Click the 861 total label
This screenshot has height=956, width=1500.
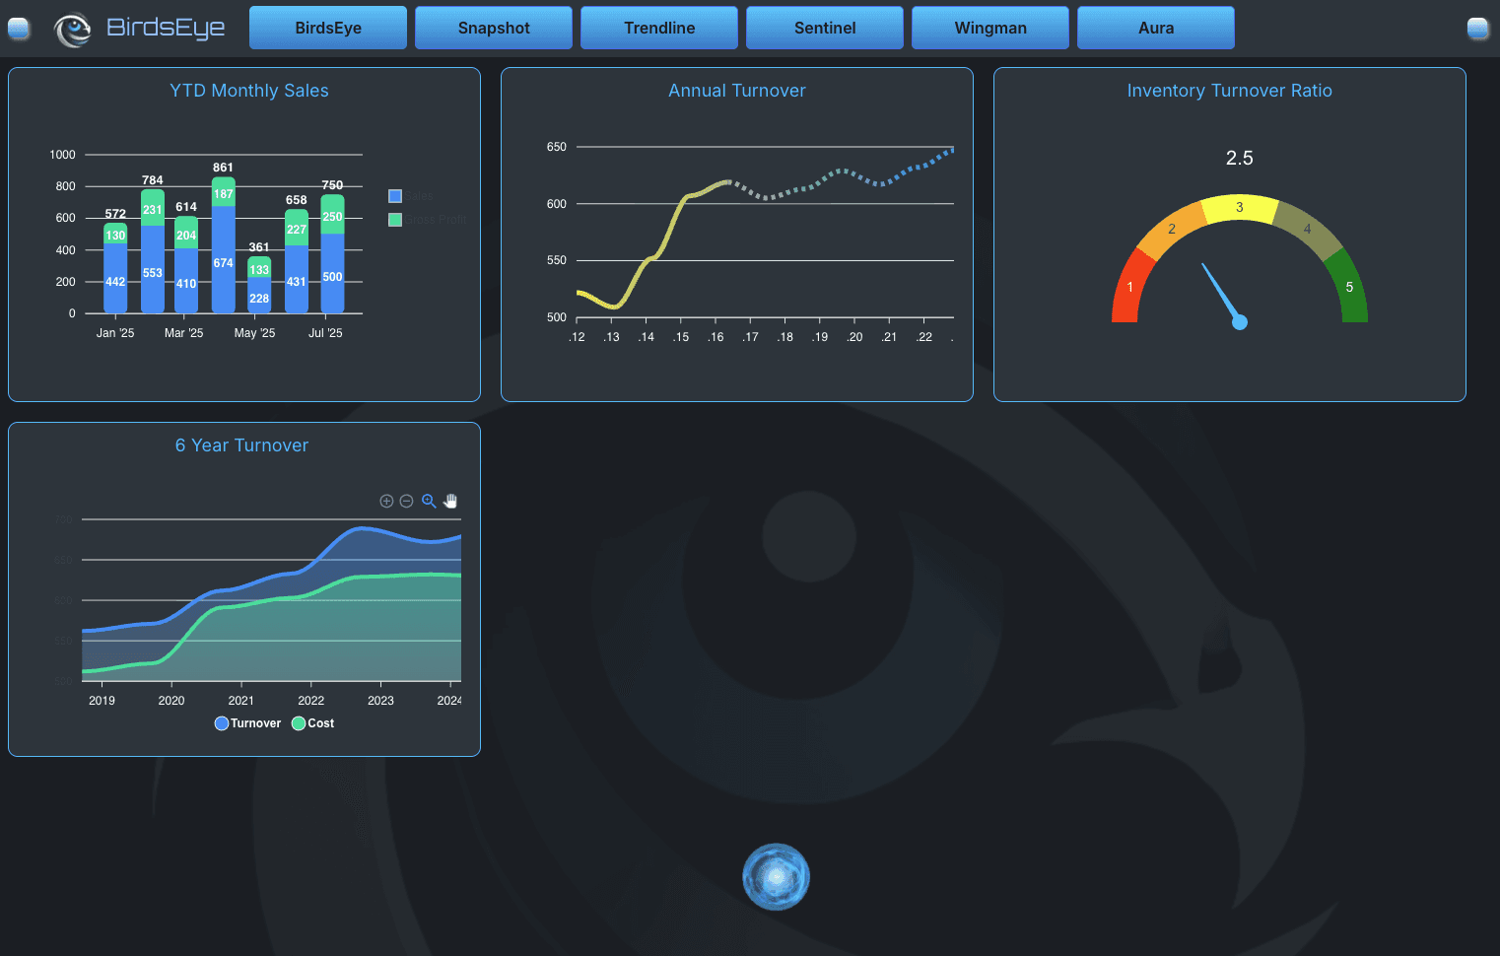click(x=224, y=168)
